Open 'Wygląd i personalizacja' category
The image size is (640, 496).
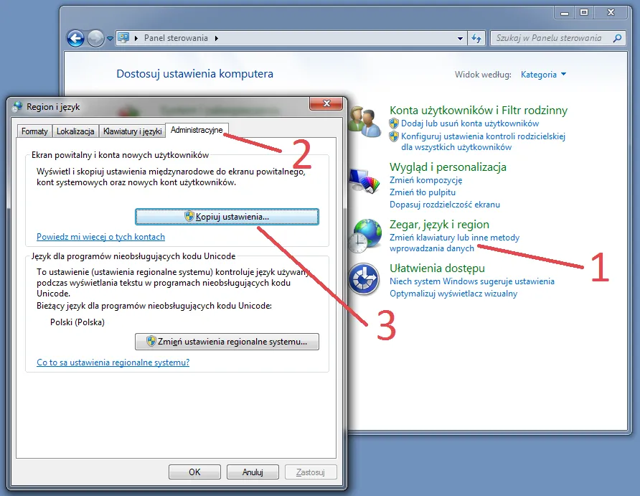pos(448,167)
